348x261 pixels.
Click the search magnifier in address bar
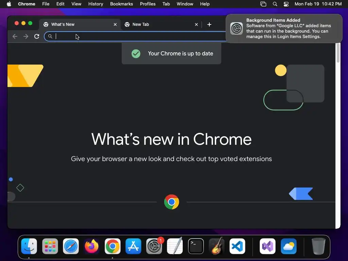[50, 36]
